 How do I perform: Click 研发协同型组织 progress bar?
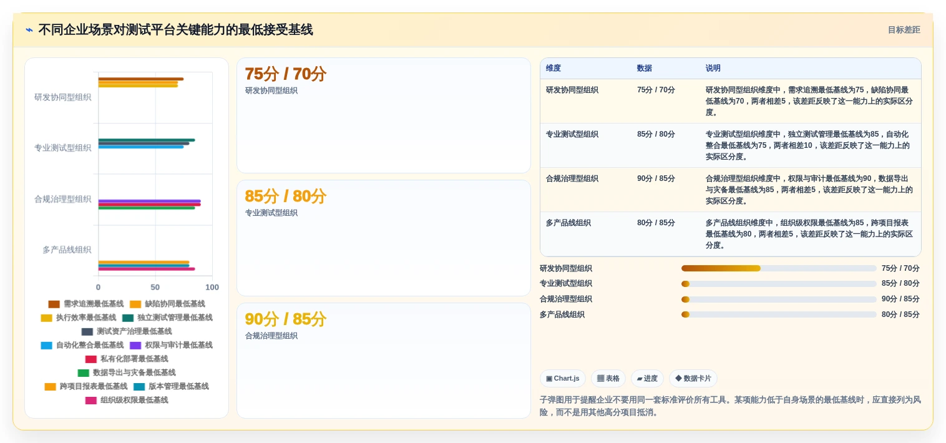pos(779,268)
